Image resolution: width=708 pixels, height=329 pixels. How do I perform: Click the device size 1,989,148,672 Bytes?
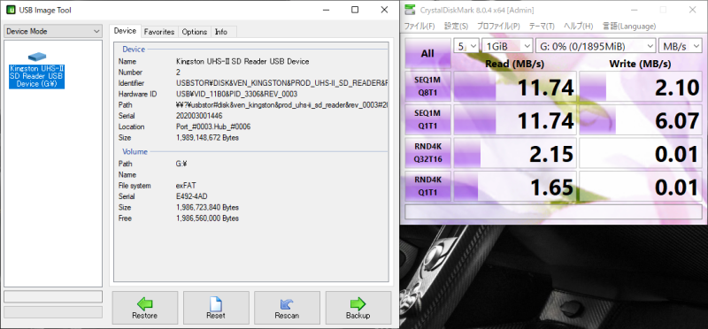pos(207,138)
